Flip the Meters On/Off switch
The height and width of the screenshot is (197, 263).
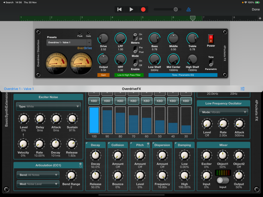click(135, 36)
